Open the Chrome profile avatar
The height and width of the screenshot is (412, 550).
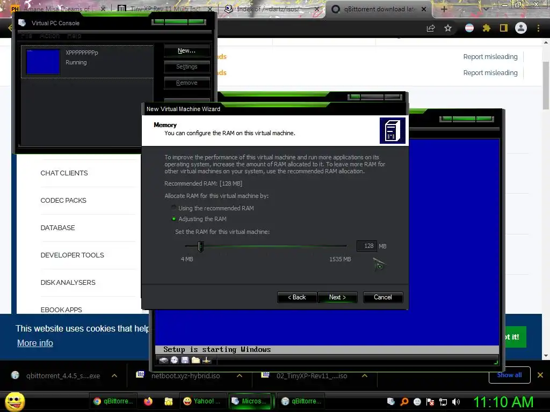(521, 28)
